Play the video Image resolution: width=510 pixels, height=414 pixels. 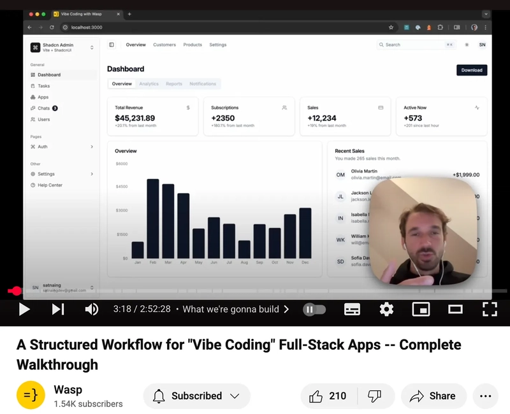coord(24,309)
